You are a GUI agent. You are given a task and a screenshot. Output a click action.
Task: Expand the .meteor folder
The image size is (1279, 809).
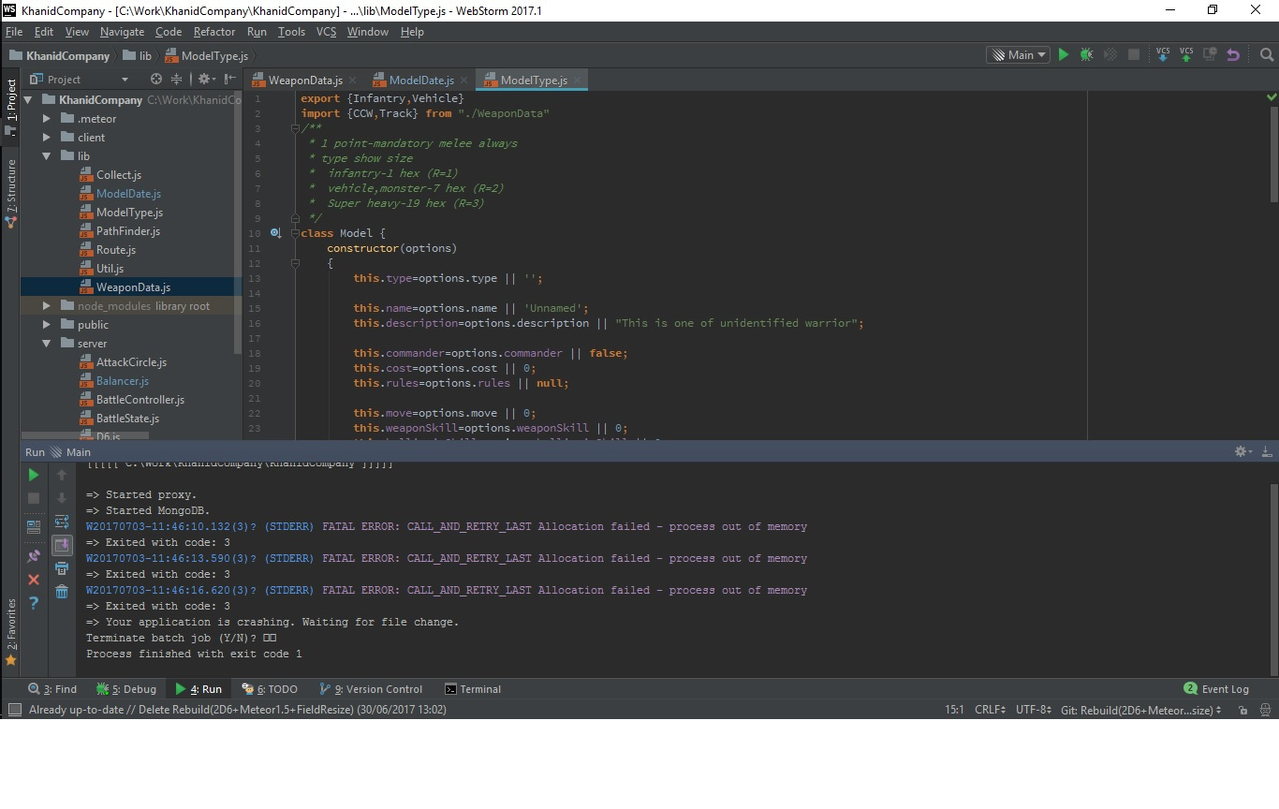(46, 119)
